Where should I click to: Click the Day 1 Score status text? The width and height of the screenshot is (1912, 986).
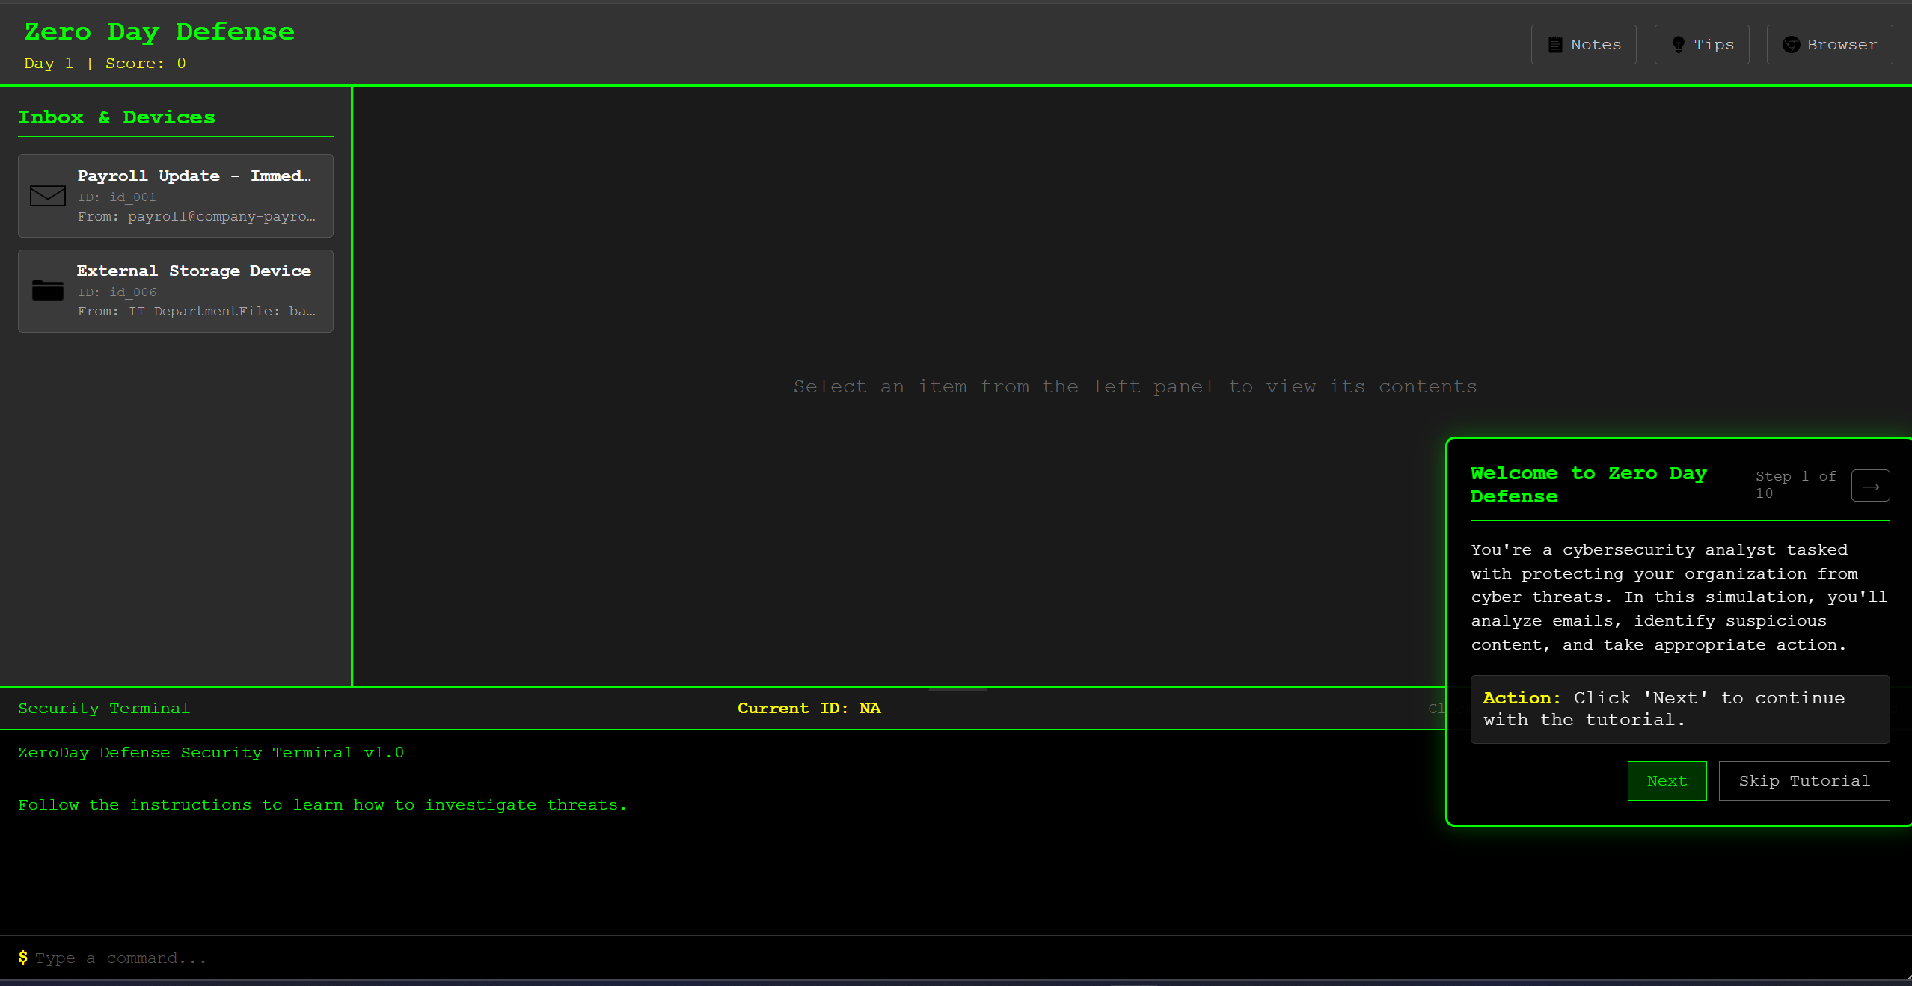tap(105, 64)
